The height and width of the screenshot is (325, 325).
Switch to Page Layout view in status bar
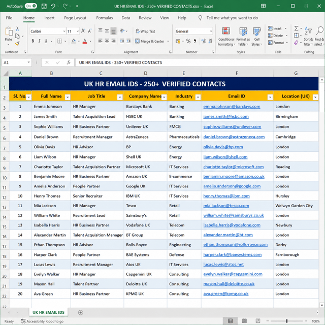pyautogui.click(x=244, y=321)
